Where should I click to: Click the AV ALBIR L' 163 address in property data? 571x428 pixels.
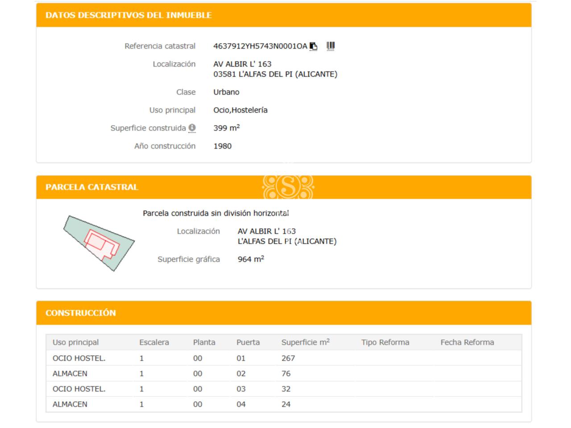tap(242, 64)
